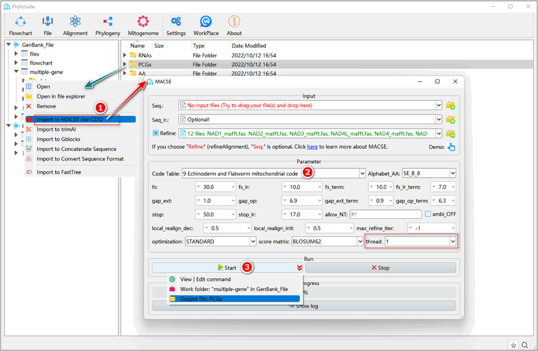Image resolution: width=538 pixels, height=351 pixels.
Task: Click the gap_ext 1.0 spin box
Action: [x=215, y=201]
